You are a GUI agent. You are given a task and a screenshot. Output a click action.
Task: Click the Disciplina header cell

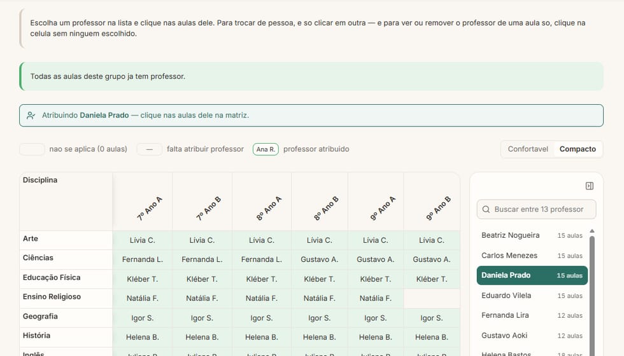66,202
